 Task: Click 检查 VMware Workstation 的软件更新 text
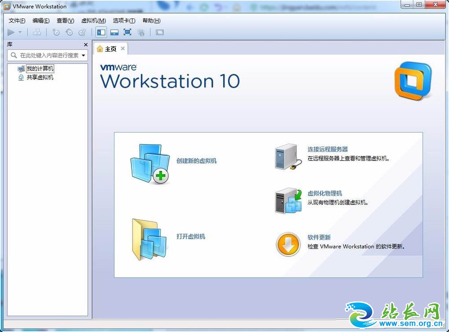(356, 246)
